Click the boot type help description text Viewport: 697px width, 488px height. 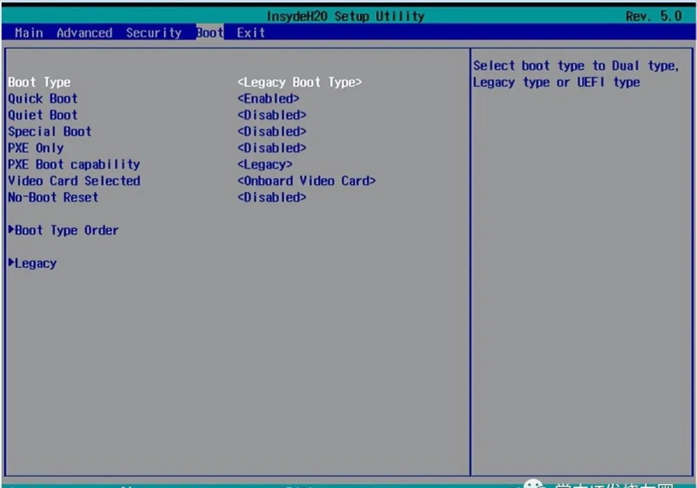coord(574,73)
